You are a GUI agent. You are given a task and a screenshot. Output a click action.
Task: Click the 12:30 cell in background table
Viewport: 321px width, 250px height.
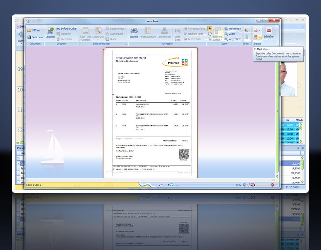click(x=290, y=134)
